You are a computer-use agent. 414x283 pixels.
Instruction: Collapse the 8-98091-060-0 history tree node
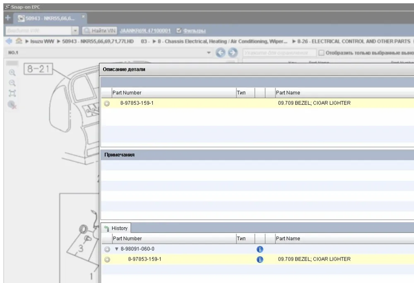tap(116, 249)
